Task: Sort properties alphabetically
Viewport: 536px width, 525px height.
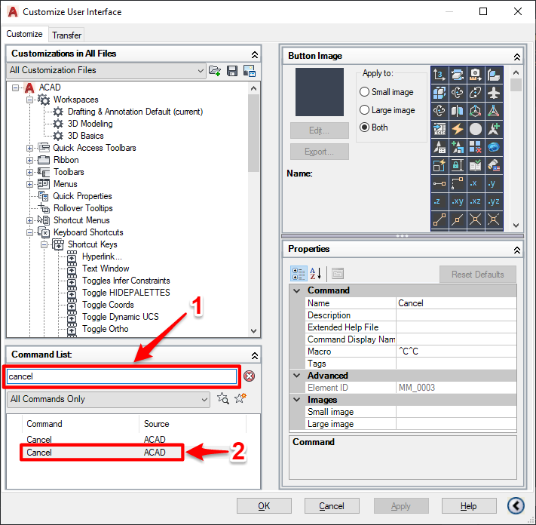Action: pos(316,274)
